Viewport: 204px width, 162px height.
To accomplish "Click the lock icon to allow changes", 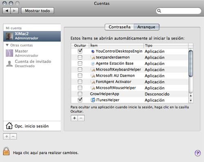I will (6, 151).
